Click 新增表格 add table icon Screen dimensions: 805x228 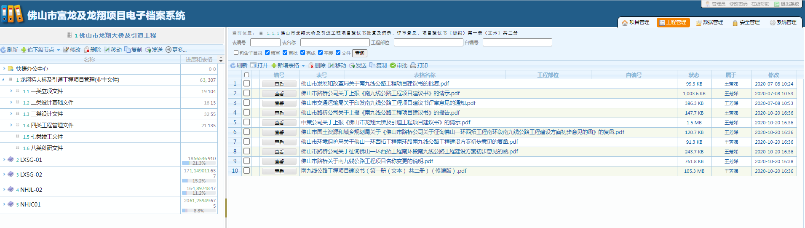[274, 65]
